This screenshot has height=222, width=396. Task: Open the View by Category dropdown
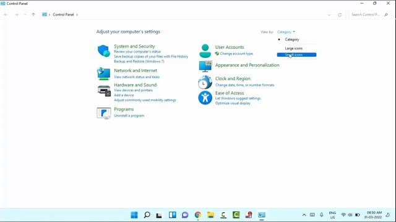(286, 32)
